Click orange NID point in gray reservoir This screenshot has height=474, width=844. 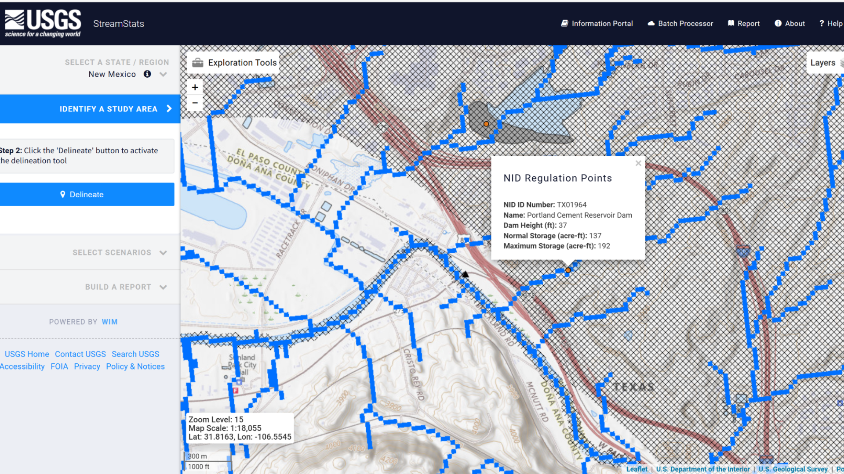(x=486, y=124)
